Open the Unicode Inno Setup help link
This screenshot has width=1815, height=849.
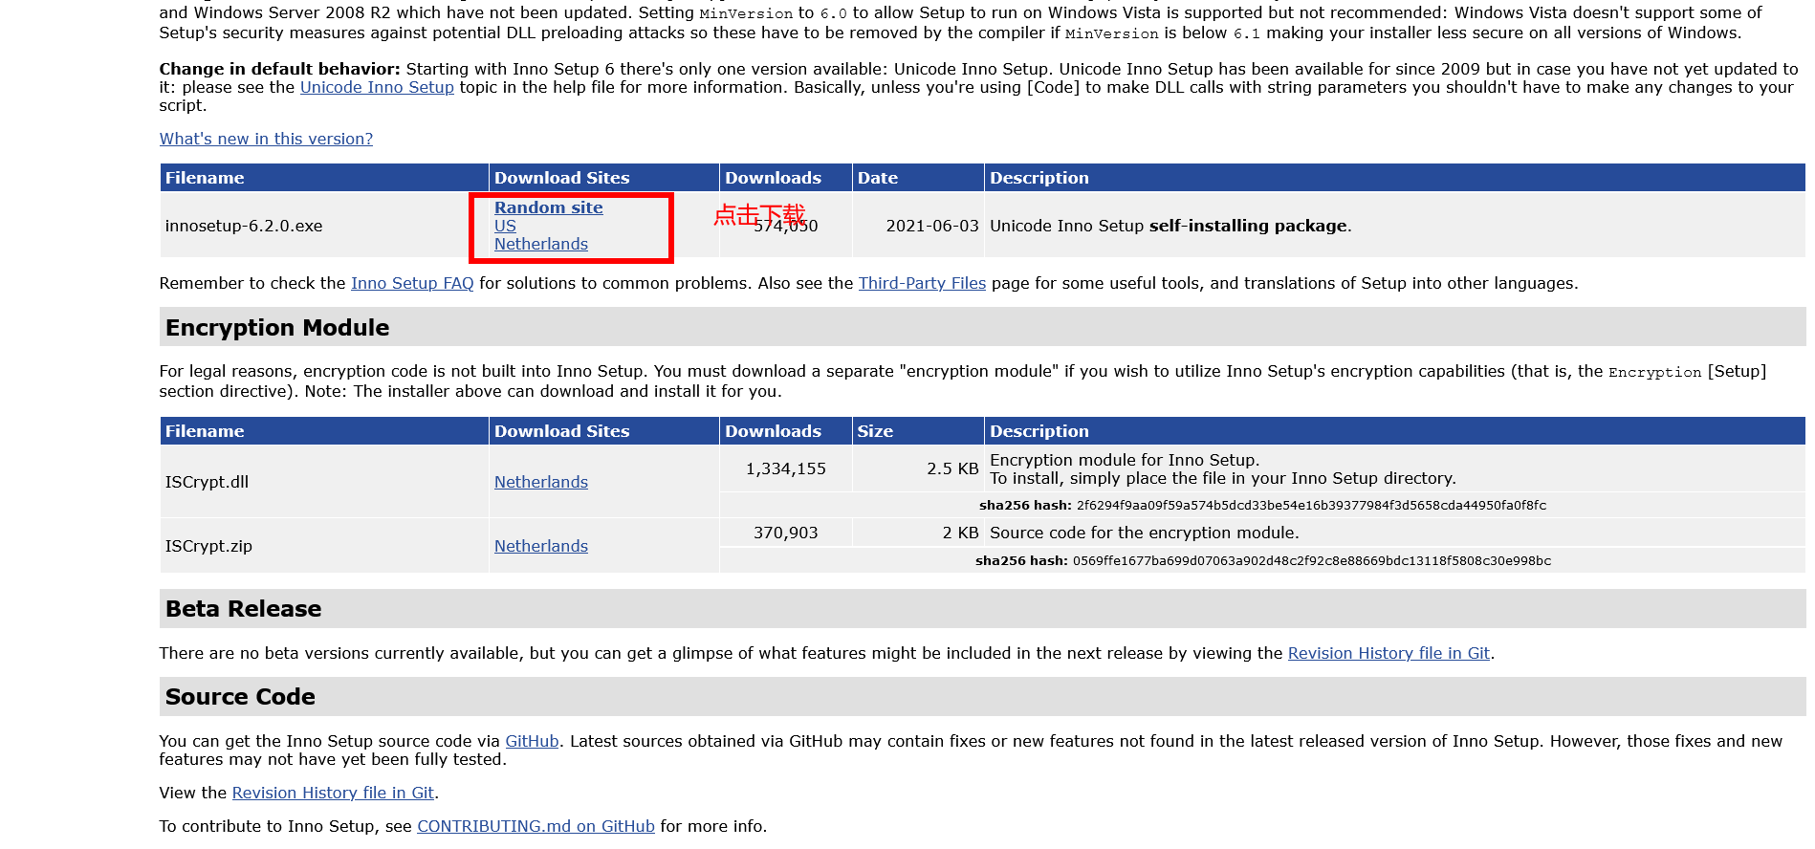(377, 87)
